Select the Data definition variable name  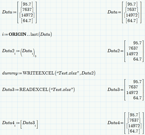[7, 12]
